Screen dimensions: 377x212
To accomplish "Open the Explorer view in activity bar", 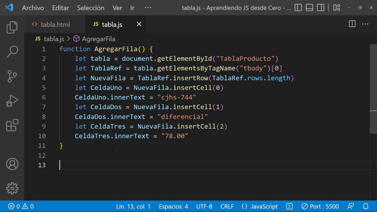I will point(12,28).
